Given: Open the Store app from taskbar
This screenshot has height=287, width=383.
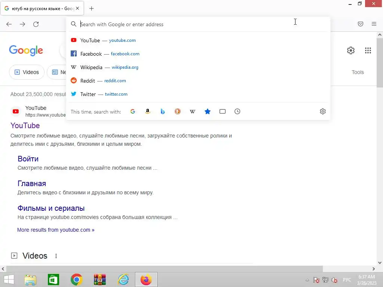Looking at the screenshot, I should tap(53, 280).
